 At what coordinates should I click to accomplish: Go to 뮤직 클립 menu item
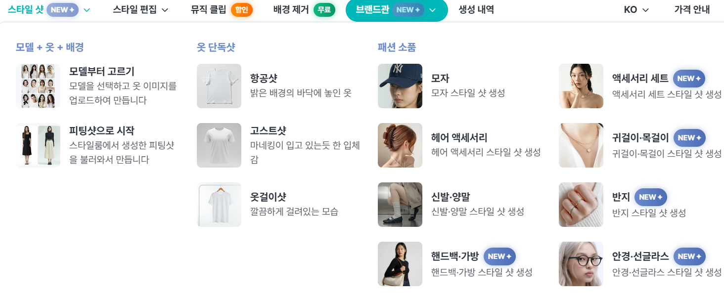point(208,10)
